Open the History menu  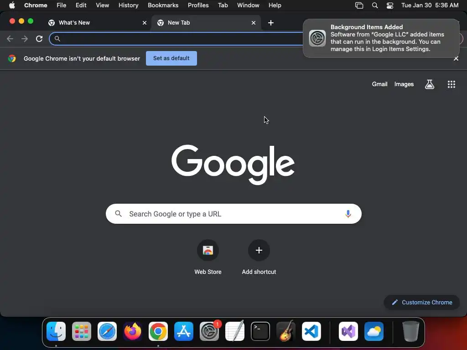128,5
